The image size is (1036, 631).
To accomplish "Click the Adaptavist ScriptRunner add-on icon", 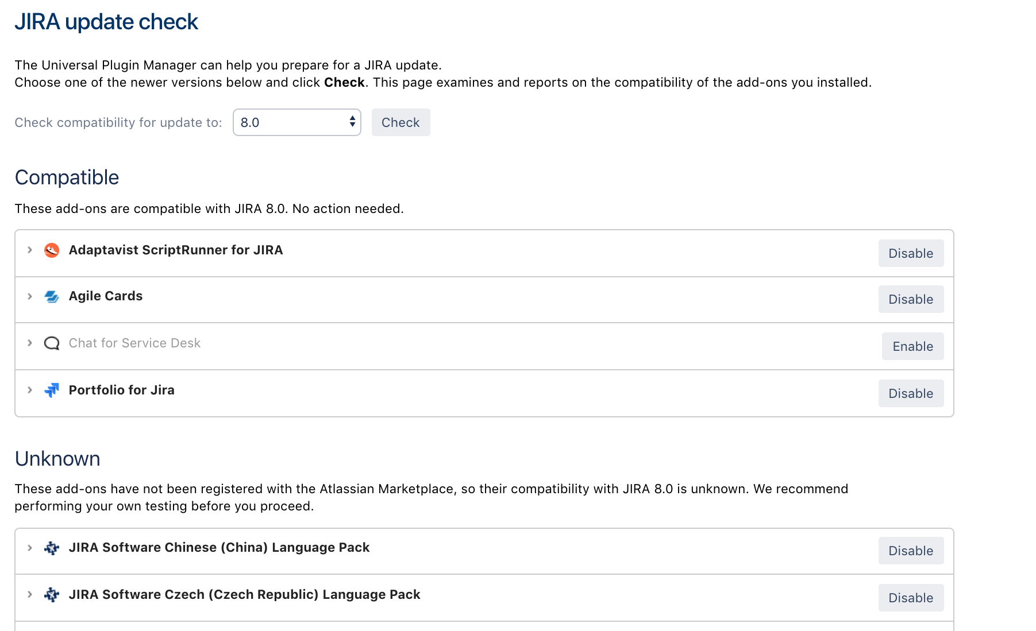I will (52, 250).
